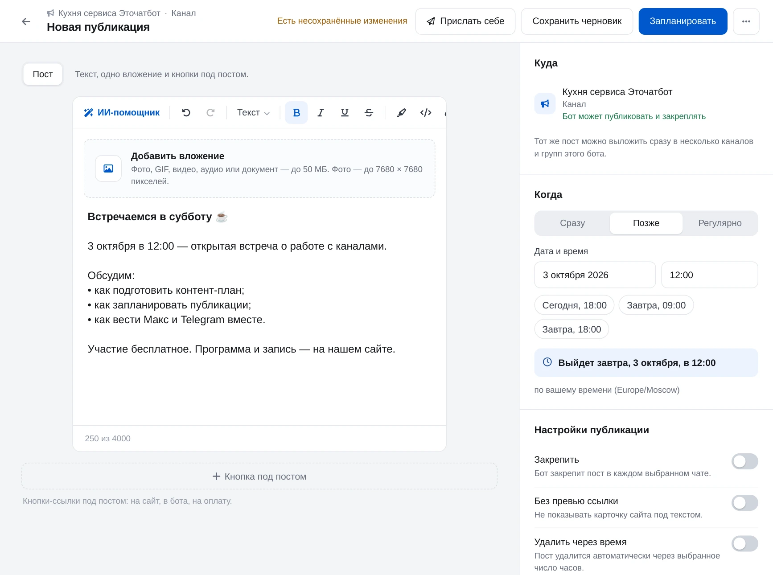Enable the Закрепить switch

click(744, 461)
